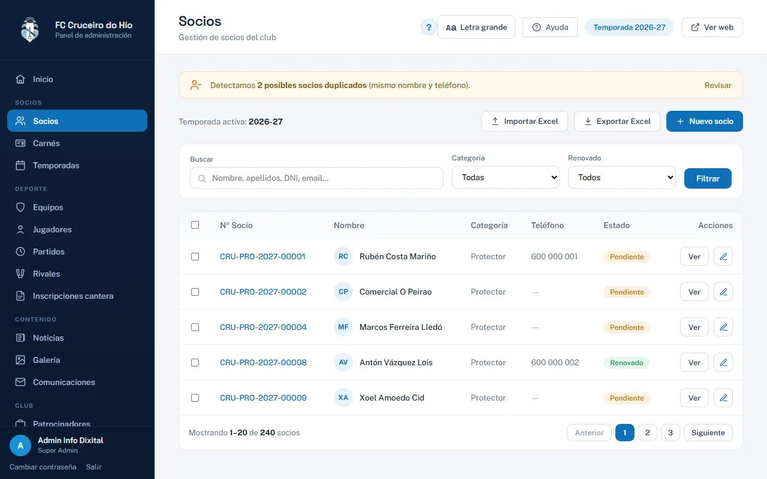Edit Comercial O Peirao with pencil icon
This screenshot has width=767, height=479.
(723, 292)
